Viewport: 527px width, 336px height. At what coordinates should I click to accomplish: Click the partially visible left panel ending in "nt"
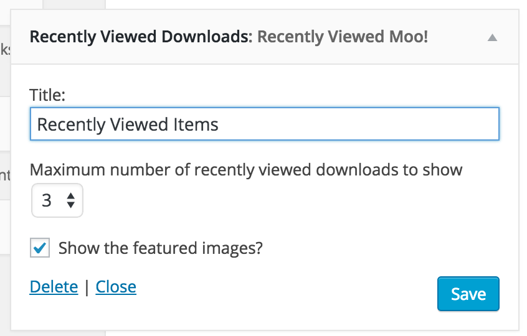coord(5,176)
